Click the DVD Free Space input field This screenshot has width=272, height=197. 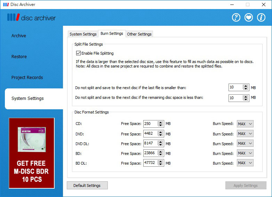(x=150, y=134)
